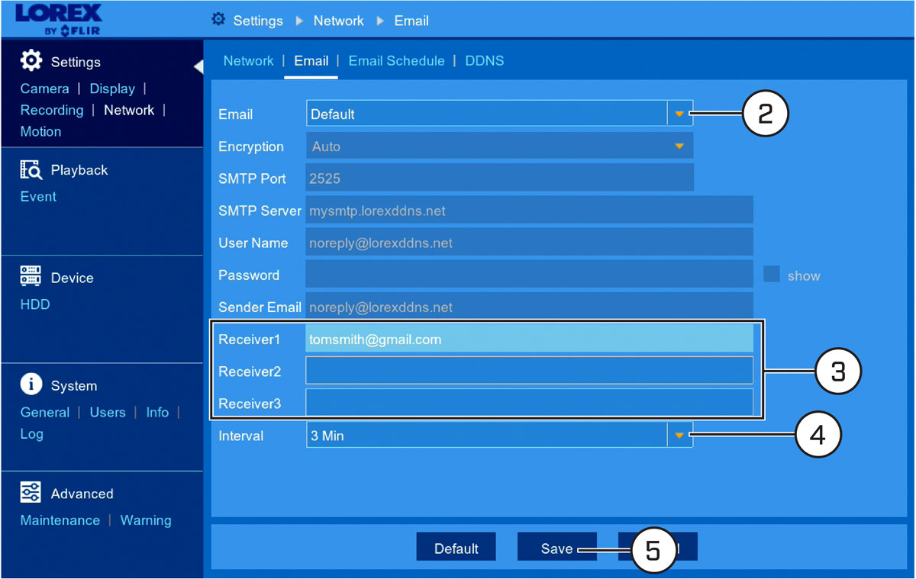Open the system Info page

157,412
